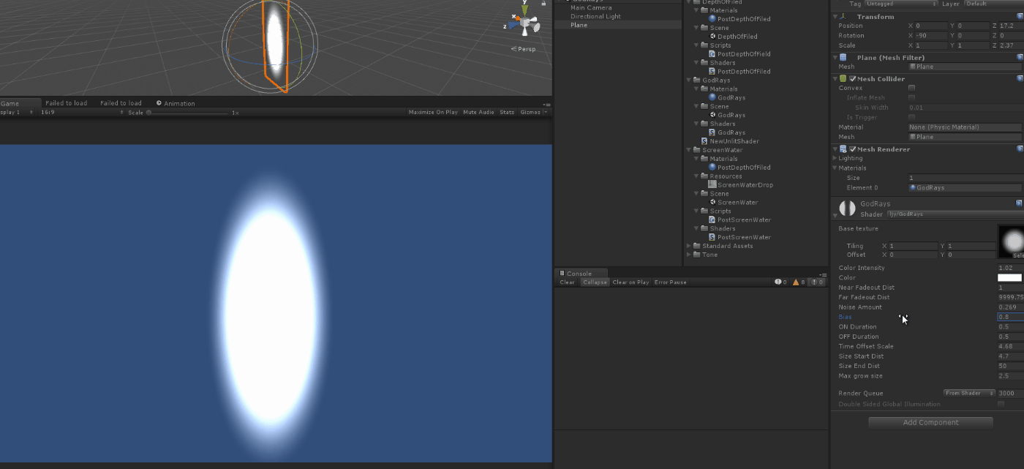Clear the Console
This screenshot has height=469, width=1024.
[568, 282]
